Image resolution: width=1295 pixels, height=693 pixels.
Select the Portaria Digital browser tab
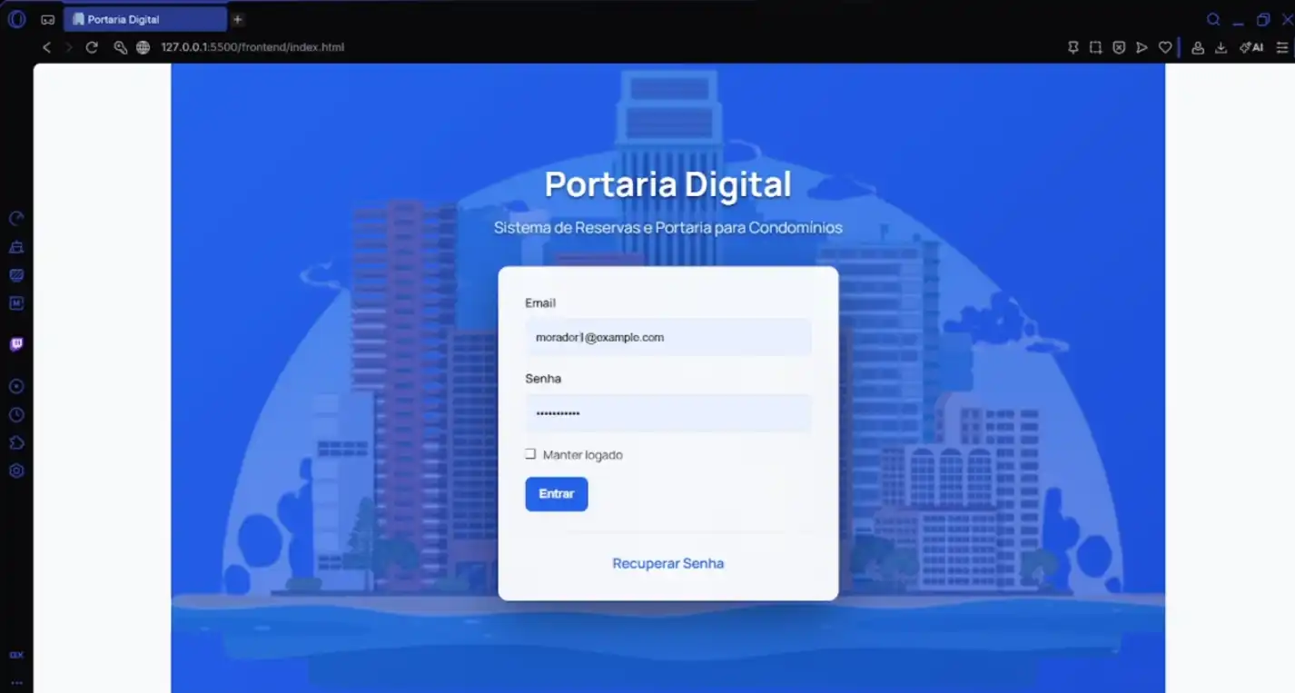click(x=145, y=19)
